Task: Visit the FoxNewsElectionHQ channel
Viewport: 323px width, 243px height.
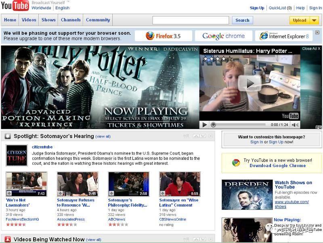Action: click(22, 219)
